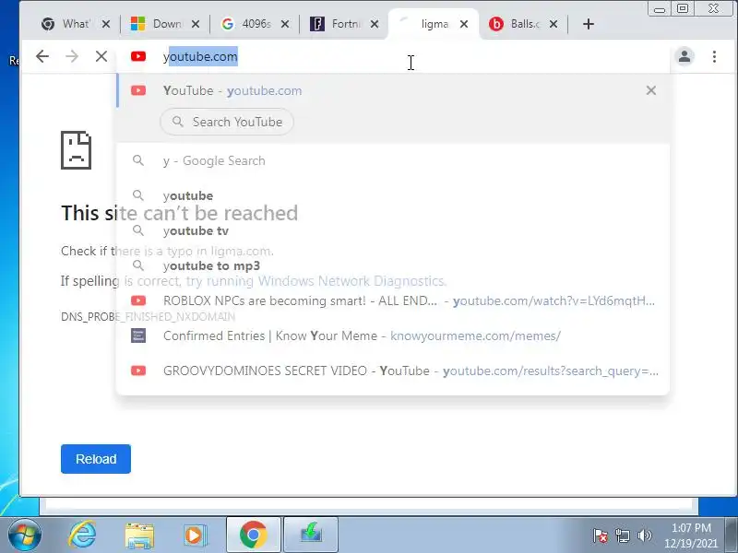738x553 pixels.
Task: Open the Windows Start menu orb
Action: click(24, 535)
